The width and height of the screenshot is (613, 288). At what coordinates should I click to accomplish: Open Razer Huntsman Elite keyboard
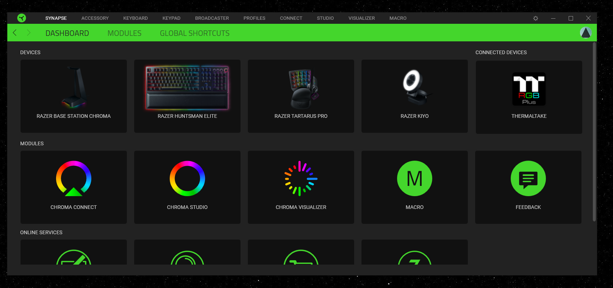(187, 96)
